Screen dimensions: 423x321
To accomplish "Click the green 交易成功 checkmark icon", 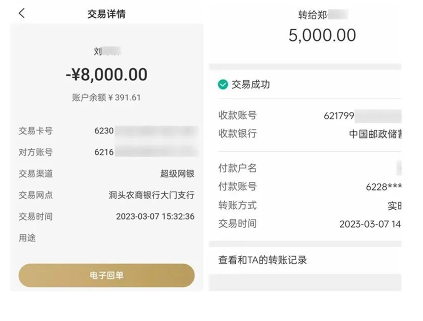I will point(223,85).
